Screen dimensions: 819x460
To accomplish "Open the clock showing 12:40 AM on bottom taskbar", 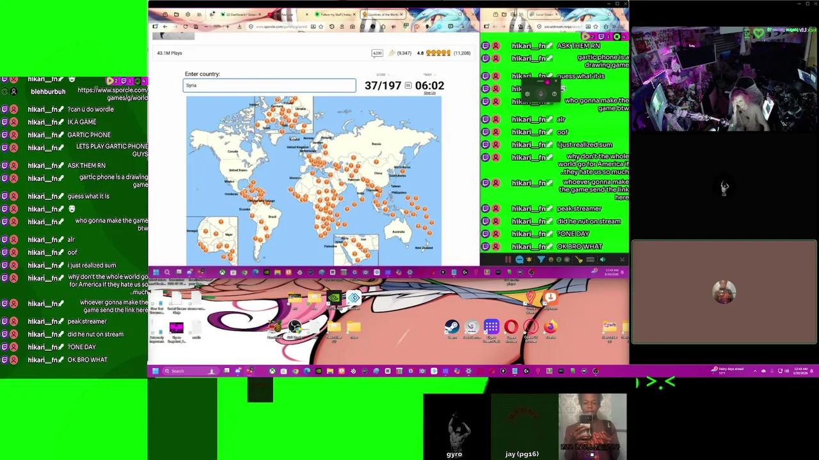I will 800,371.
